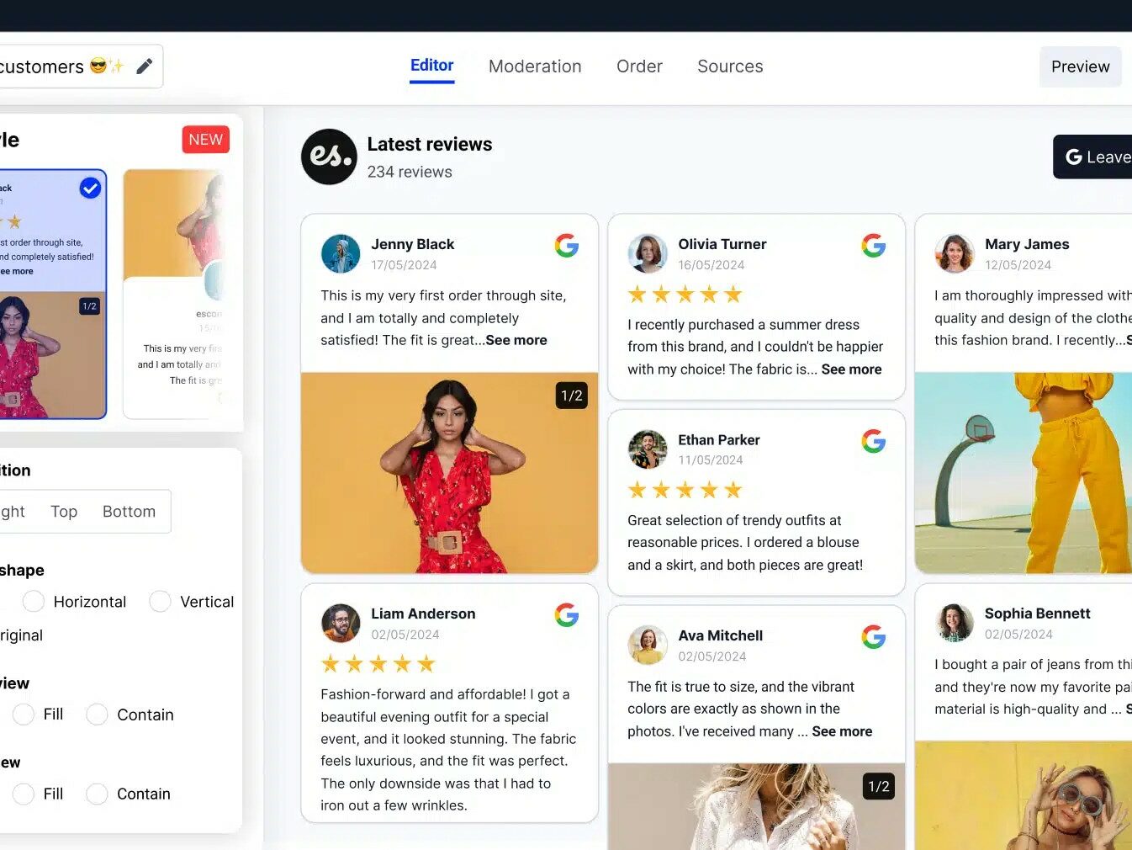1132x850 pixels.
Task: Select the Vertical shape radio button
Action: pos(160,602)
